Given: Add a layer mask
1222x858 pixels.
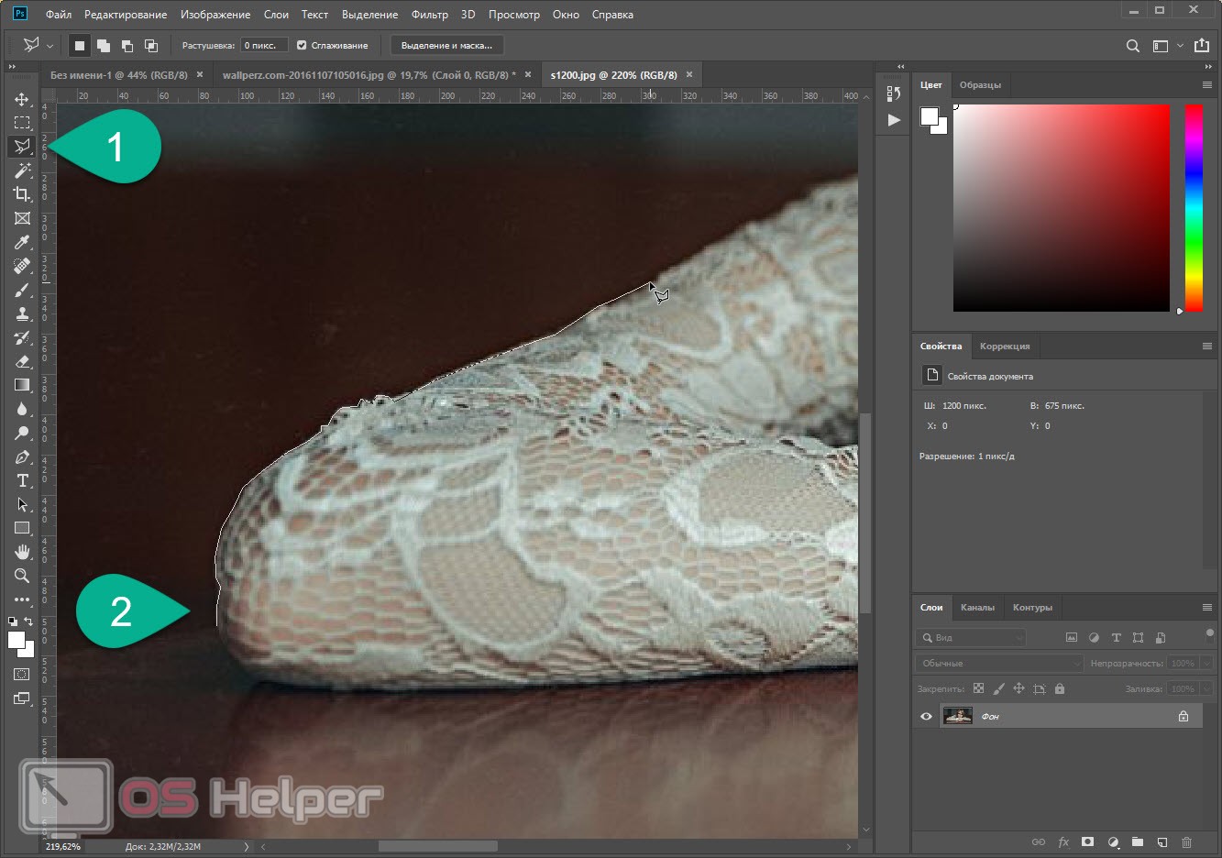Looking at the screenshot, I should tap(1087, 841).
